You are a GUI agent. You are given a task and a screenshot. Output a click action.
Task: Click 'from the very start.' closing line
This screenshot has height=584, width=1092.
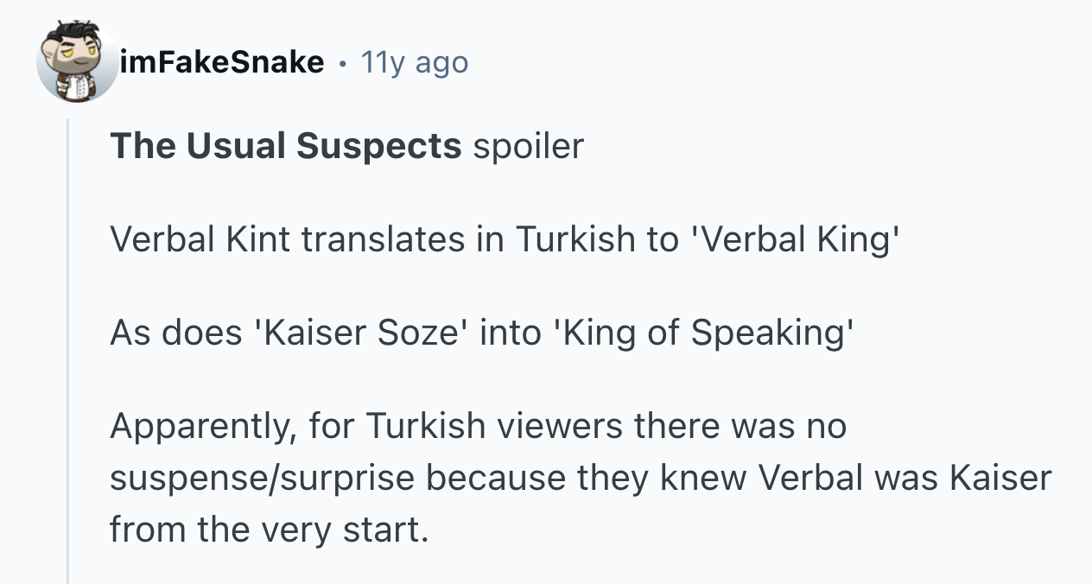269,530
